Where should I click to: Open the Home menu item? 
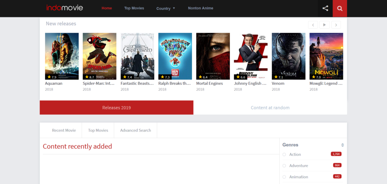107,8
